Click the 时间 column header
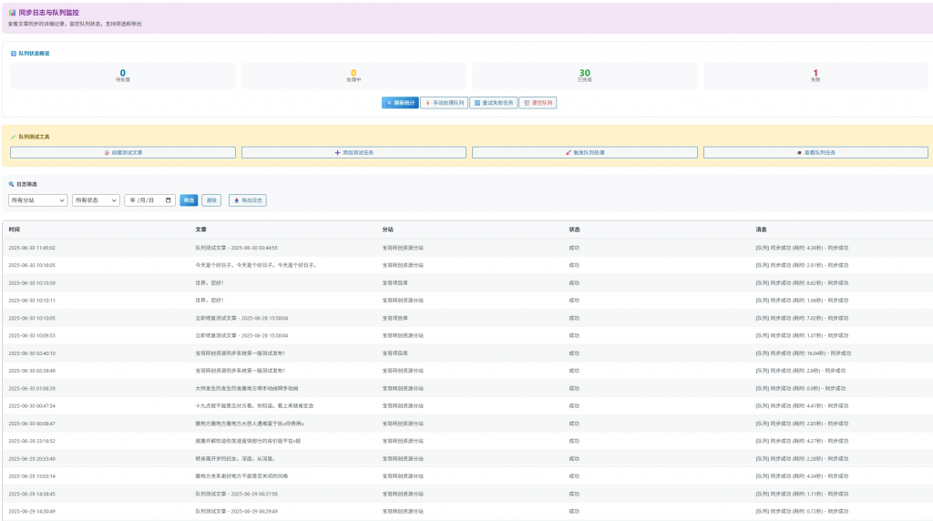Screen dimensions: 933x521 pyautogui.click(x=15, y=230)
